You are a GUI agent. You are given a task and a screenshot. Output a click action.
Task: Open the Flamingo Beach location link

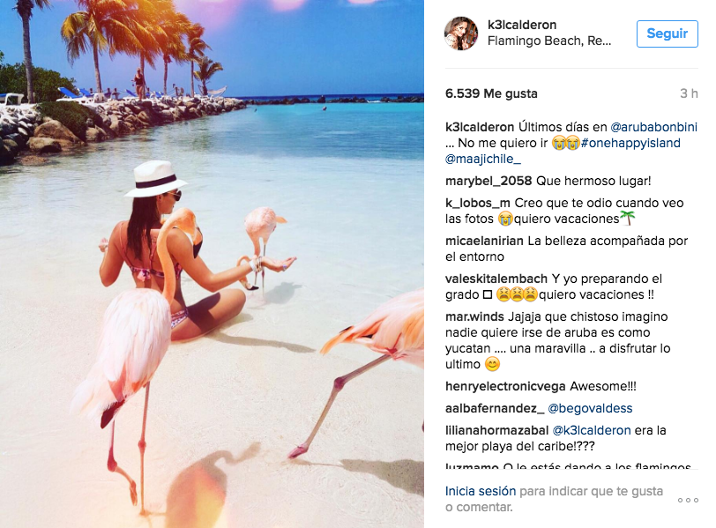(549, 41)
